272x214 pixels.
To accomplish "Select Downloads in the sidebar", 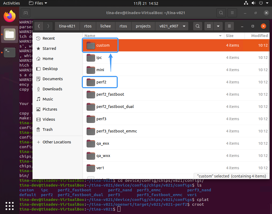I will 52,89.
